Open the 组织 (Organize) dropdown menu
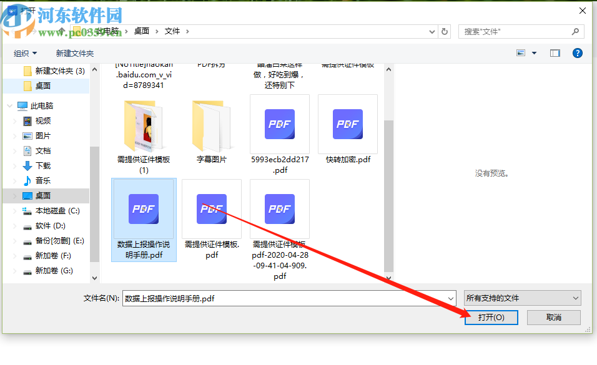The image size is (597, 365). click(25, 53)
